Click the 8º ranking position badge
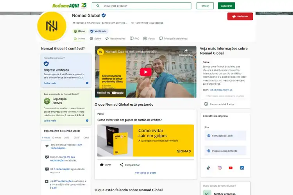 (207, 193)
